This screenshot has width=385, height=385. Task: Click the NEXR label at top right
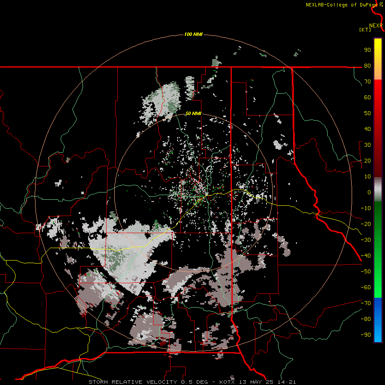(376, 26)
